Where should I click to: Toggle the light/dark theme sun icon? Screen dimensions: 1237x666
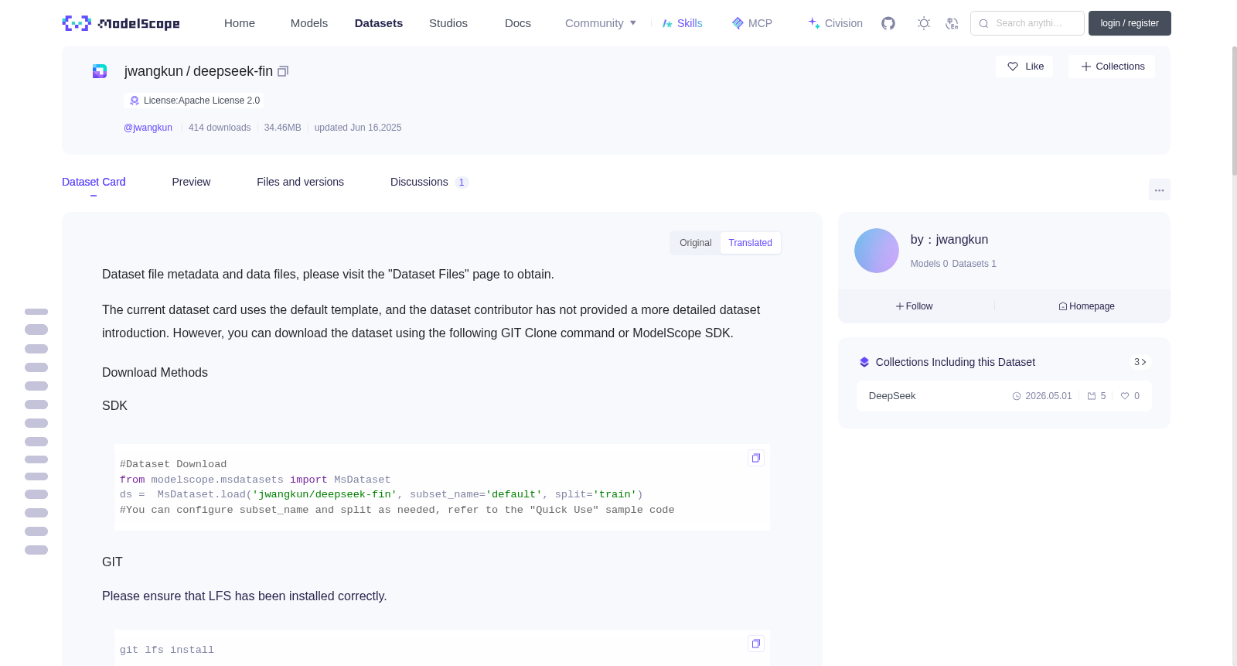[924, 23]
